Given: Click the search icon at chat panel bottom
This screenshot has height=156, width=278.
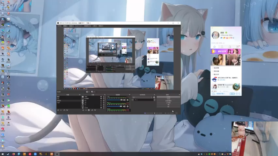Looking at the screenshot, I should [239, 94].
